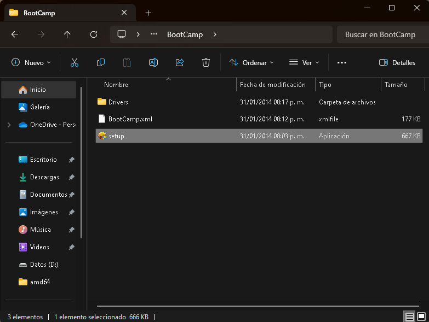Image resolution: width=429 pixels, height=322 pixels.
Task: Switch to large icons view in status bar
Action: [x=421, y=317]
